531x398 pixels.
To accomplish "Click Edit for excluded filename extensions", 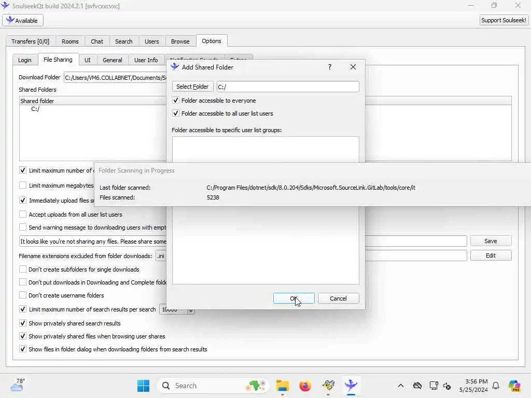I will [491, 255].
